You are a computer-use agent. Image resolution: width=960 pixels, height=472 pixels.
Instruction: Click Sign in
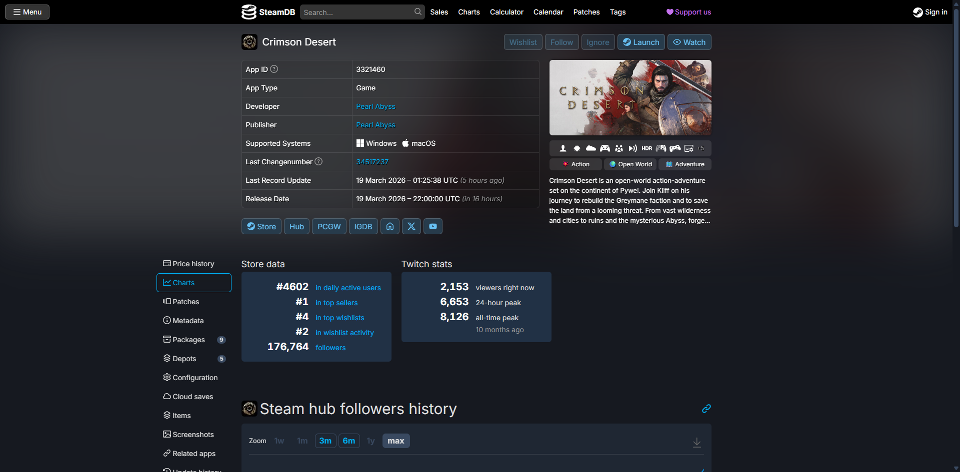click(930, 12)
